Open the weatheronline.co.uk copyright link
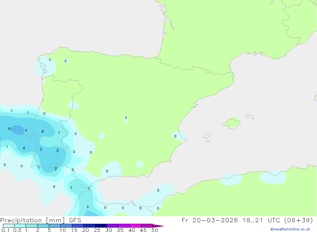This screenshot has width=317, height=232. (x=290, y=229)
